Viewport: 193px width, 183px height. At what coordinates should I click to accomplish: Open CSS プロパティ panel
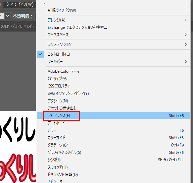pos(113,86)
